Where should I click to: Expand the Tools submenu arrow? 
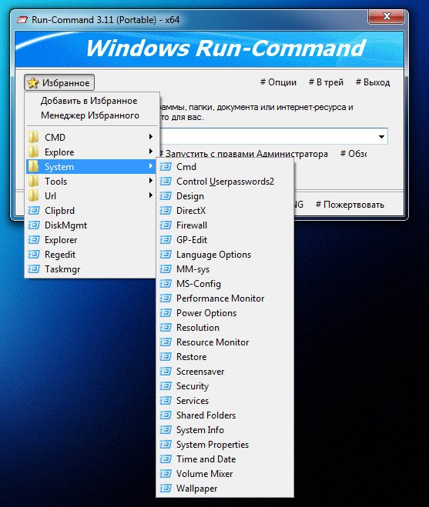click(150, 181)
